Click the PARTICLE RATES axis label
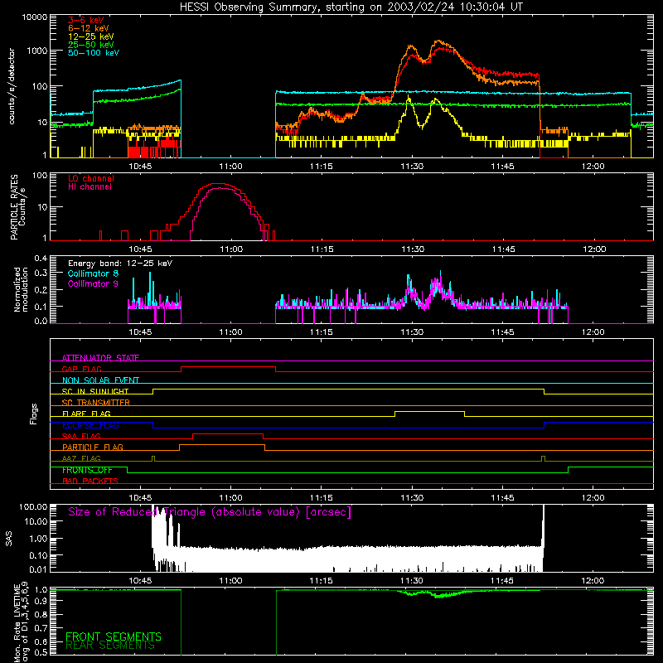The width and height of the screenshot is (663, 663). (x=14, y=206)
